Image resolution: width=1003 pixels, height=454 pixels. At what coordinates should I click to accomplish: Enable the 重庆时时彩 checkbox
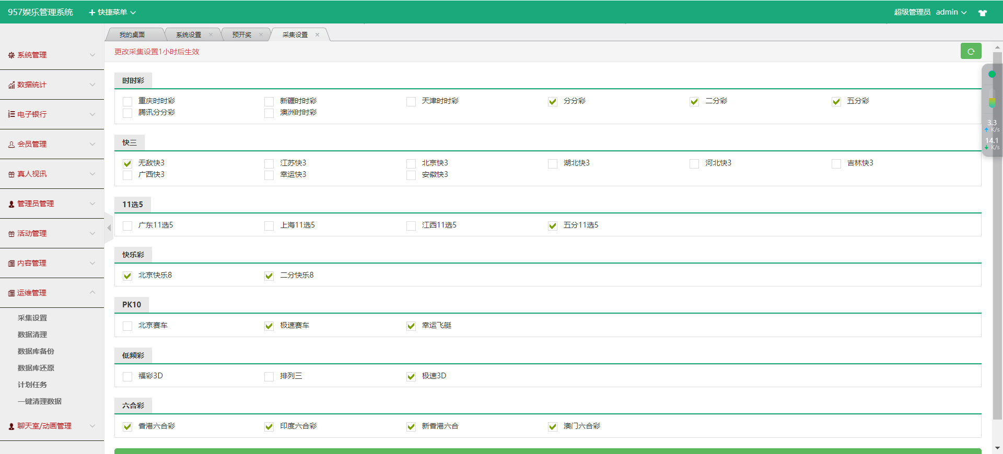127,101
